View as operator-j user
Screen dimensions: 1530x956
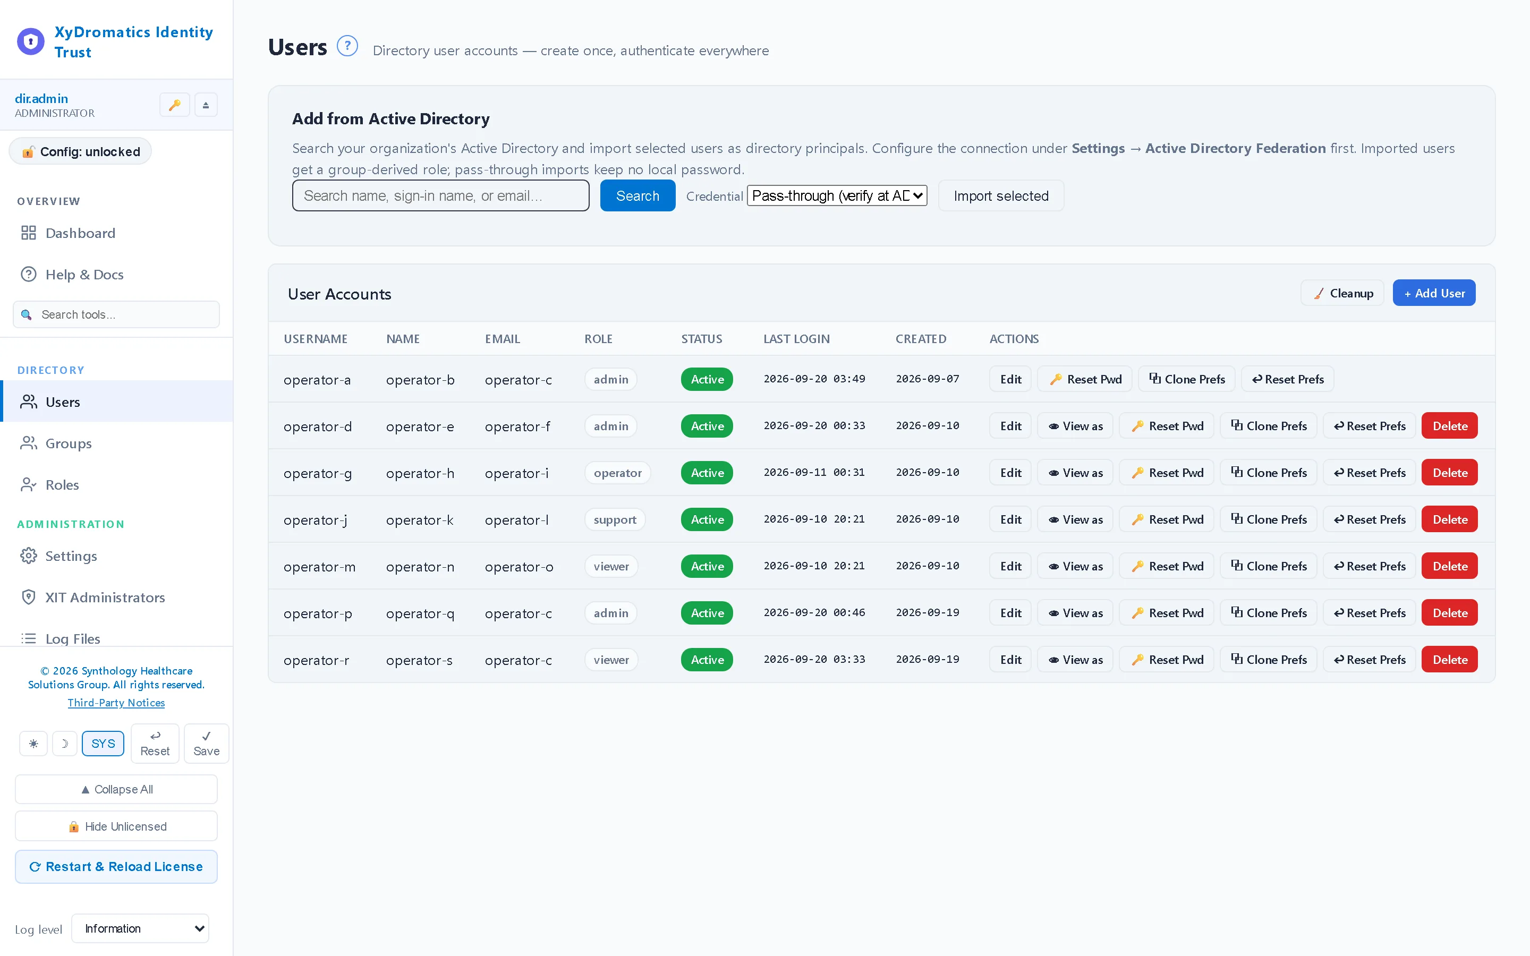pyautogui.click(x=1075, y=520)
